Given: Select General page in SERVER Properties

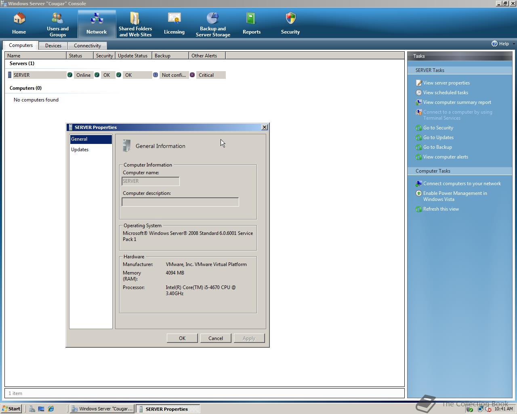Looking at the screenshot, I should (x=91, y=139).
